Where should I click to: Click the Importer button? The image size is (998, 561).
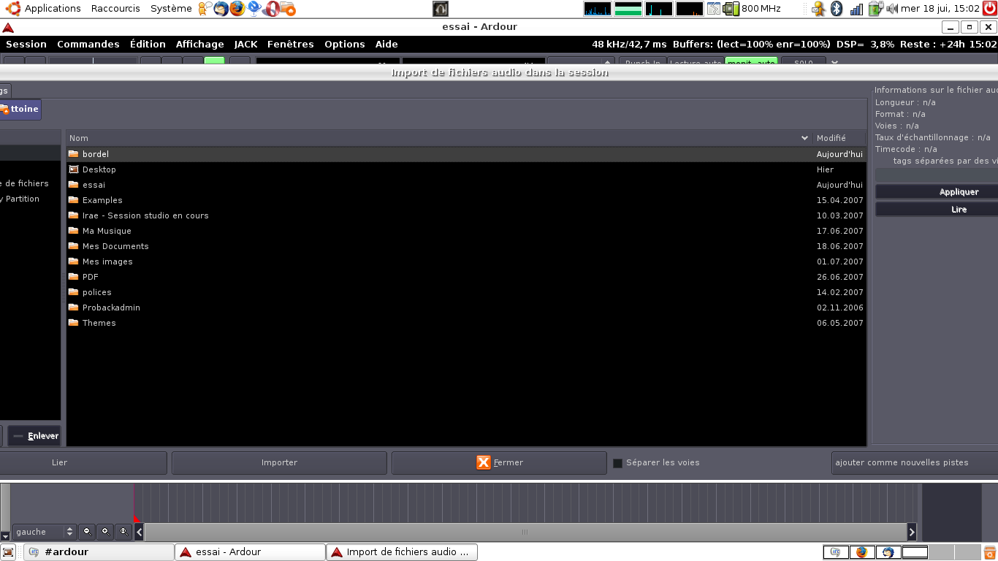279,463
